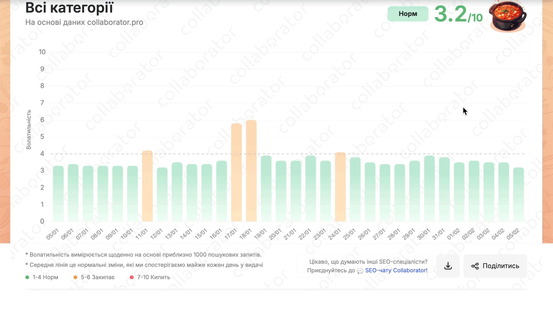Open the SEO-чату Collaborator! link
553x309 pixels.
[x=396, y=270]
